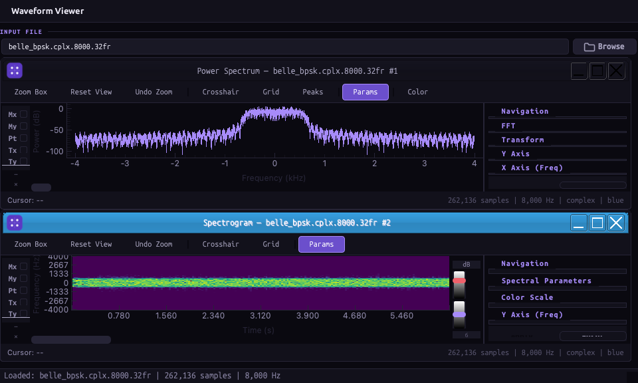Click Reset View in Spectrogram toolbar
The width and height of the screenshot is (638, 383).
click(91, 244)
